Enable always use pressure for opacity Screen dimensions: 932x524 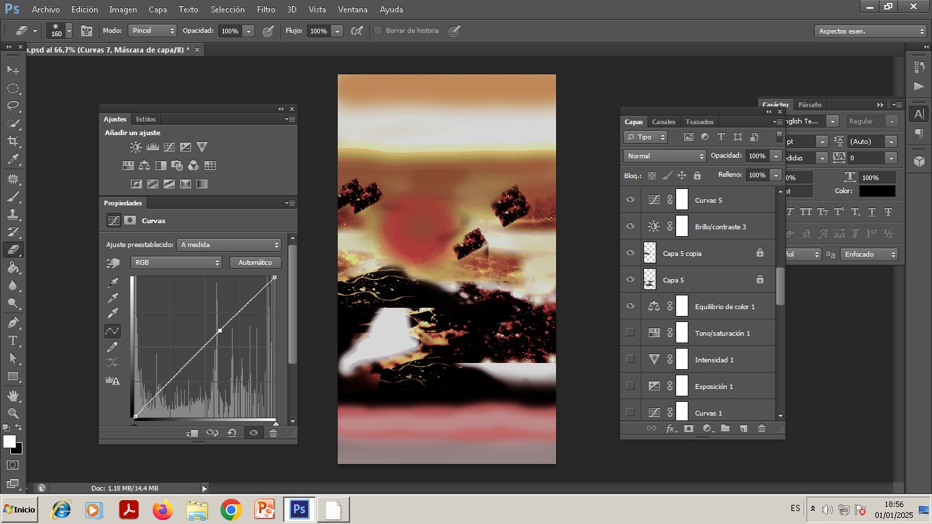pyautogui.click(x=269, y=31)
